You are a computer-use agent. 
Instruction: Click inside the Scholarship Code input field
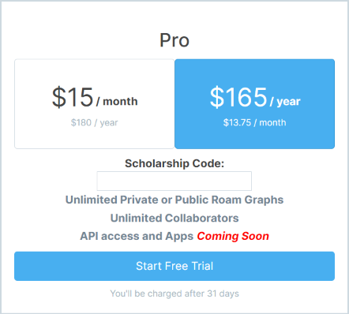174,181
